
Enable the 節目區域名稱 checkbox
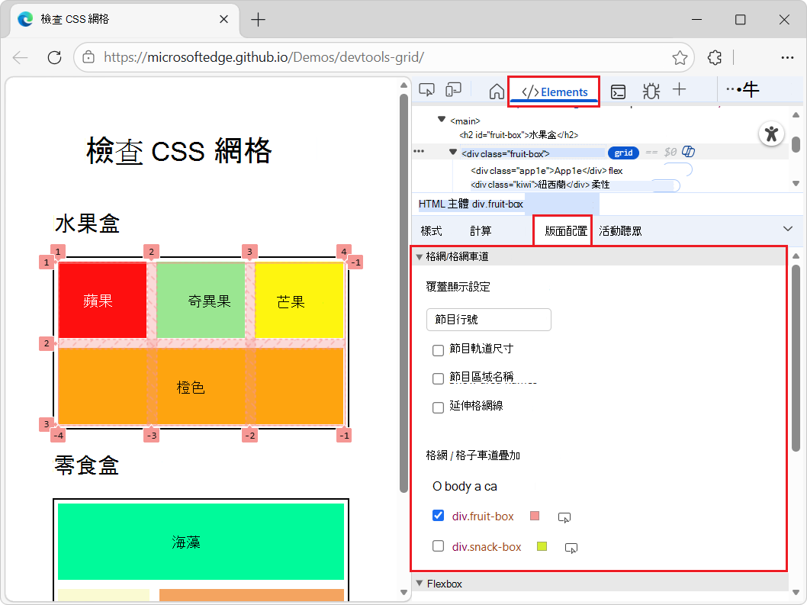click(438, 379)
